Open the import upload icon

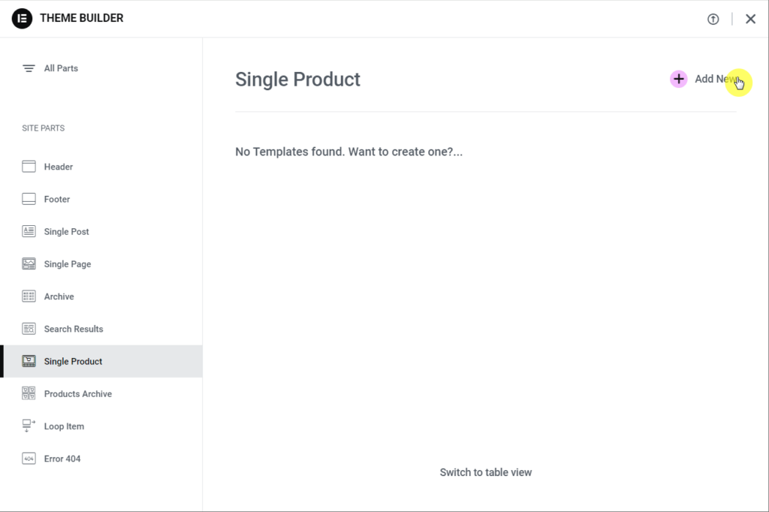(x=713, y=19)
